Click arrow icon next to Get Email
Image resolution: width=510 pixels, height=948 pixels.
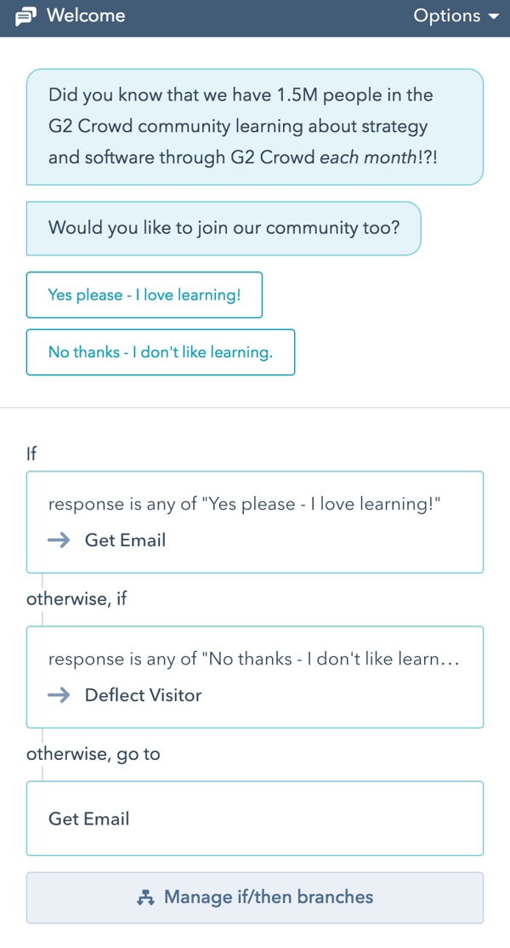point(59,540)
